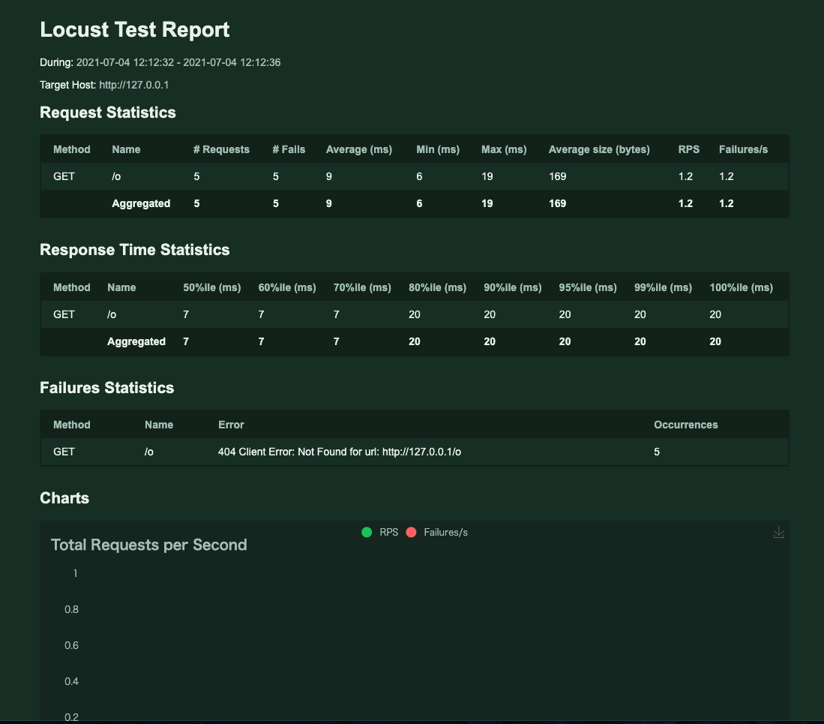Screen dimensions: 824x724
Task: Toggle RPS series in chart legend
Action: tap(380, 532)
